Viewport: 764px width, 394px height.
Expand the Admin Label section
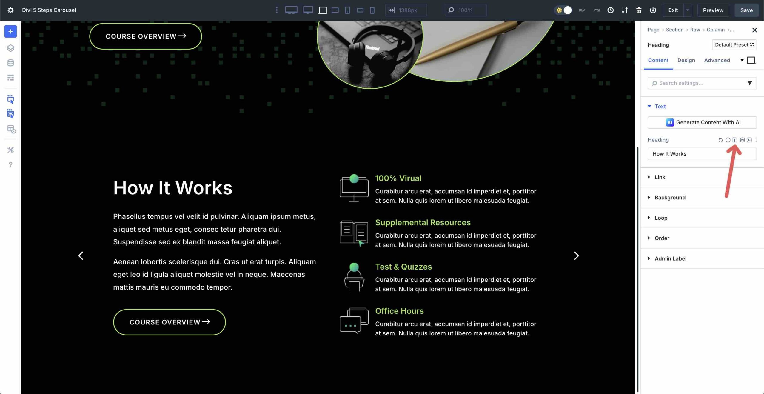[670, 258]
